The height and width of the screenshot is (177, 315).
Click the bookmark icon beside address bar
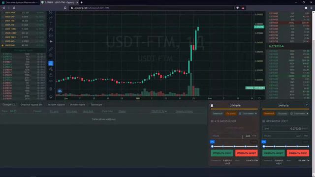65,8
